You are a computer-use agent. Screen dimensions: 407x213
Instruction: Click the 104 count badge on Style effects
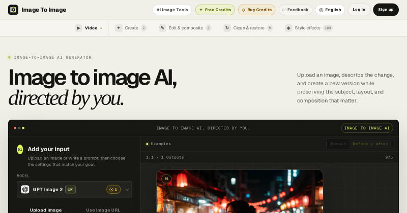pyautogui.click(x=328, y=28)
